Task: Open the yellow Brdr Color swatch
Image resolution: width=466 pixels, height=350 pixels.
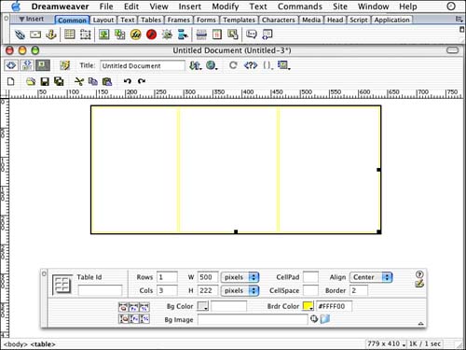Action: tap(308, 306)
